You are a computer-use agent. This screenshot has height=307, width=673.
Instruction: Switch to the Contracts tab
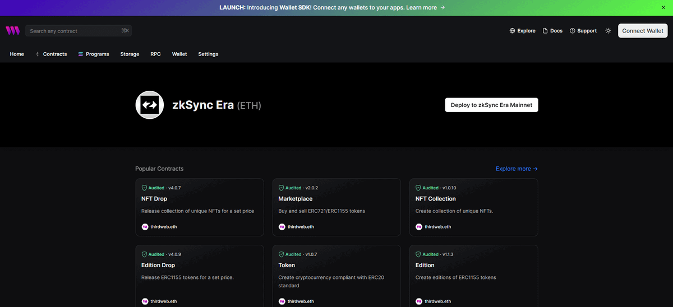[51, 54]
